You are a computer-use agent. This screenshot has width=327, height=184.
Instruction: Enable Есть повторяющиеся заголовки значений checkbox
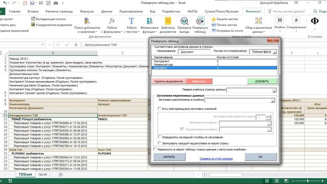[x=159, y=109]
